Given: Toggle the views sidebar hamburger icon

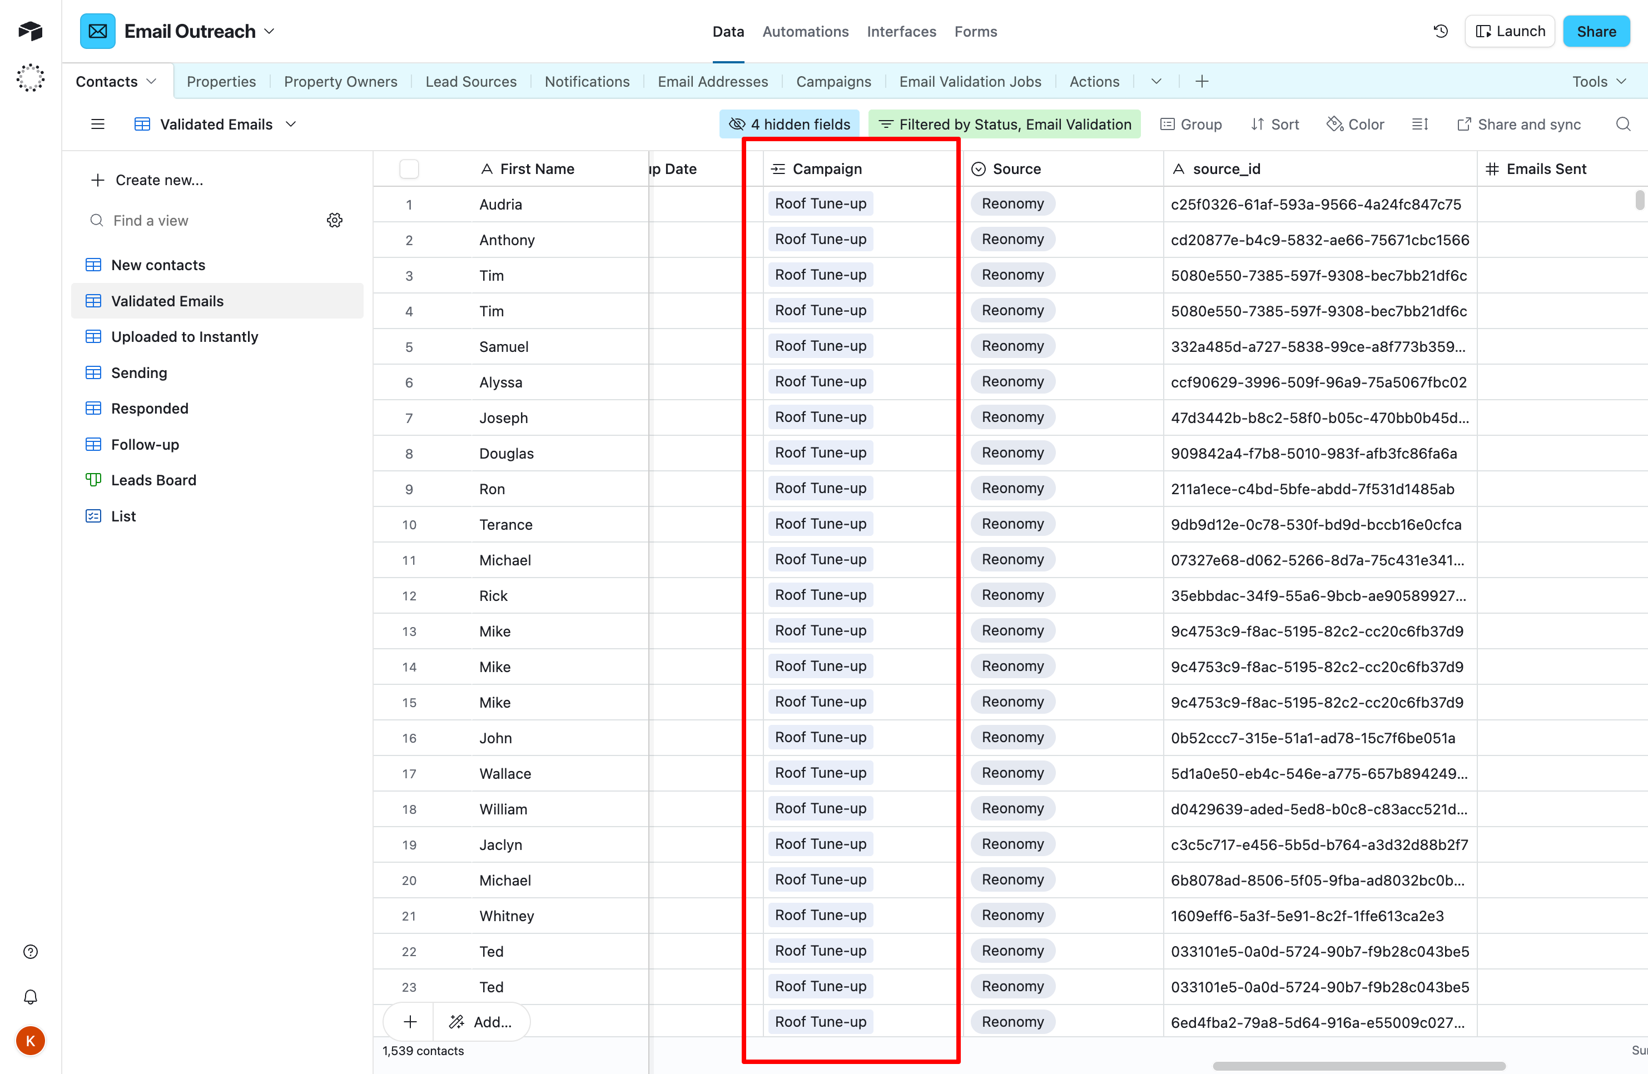Looking at the screenshot, I should pos(98,124).
